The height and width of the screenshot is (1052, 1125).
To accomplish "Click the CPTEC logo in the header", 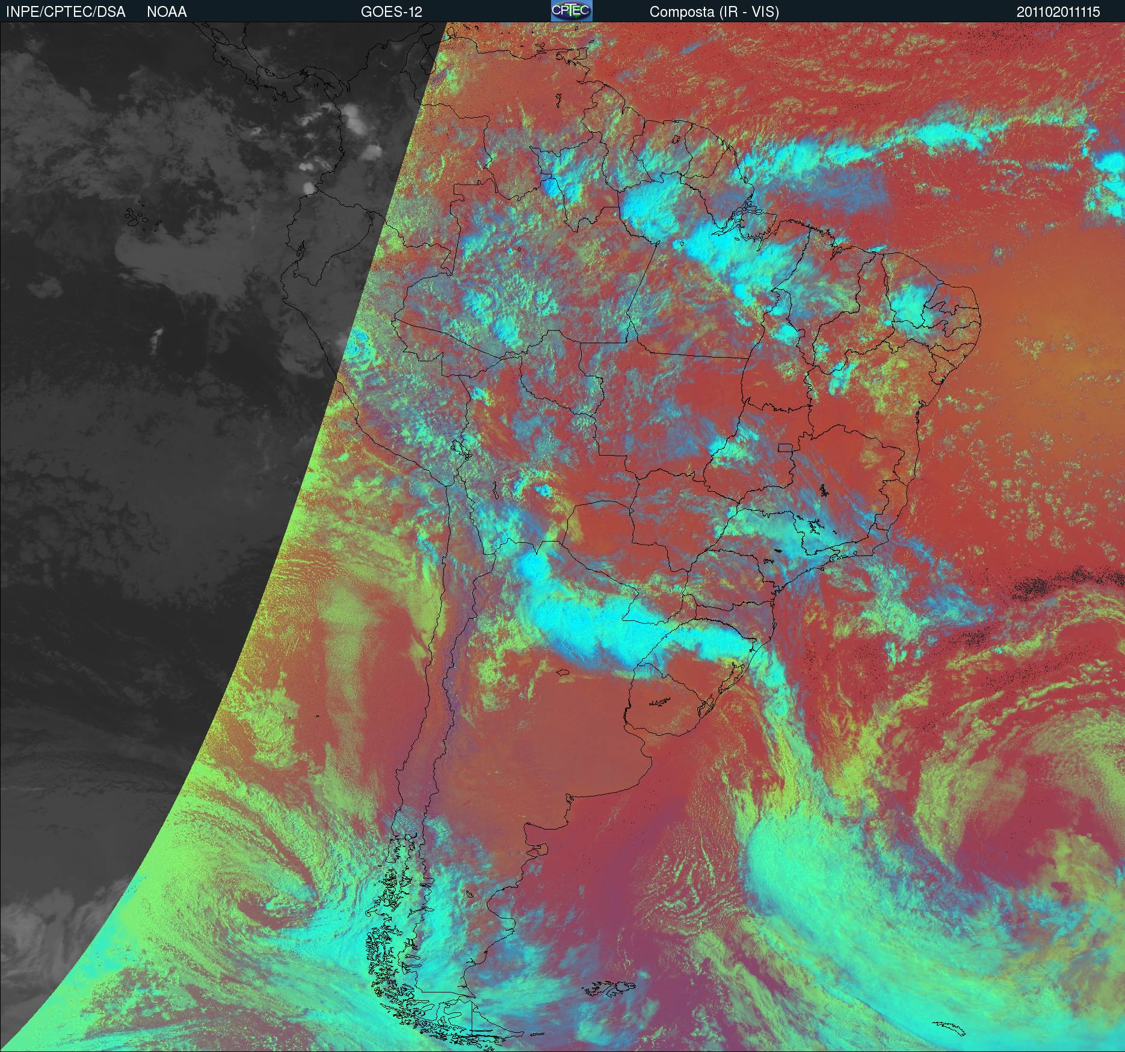I will [x=572, y=11].
